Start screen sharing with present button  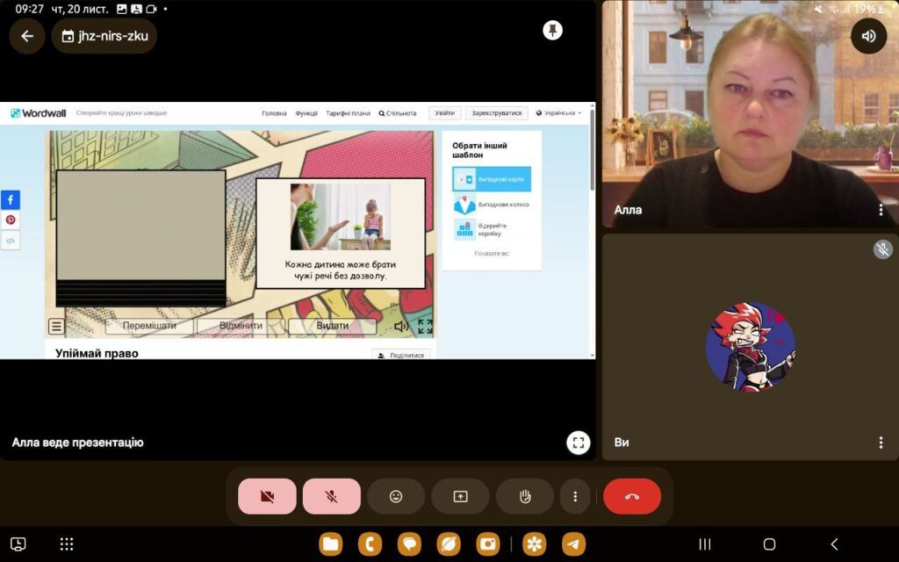[x=460, y=496]
